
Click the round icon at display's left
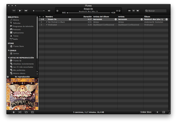57,11
